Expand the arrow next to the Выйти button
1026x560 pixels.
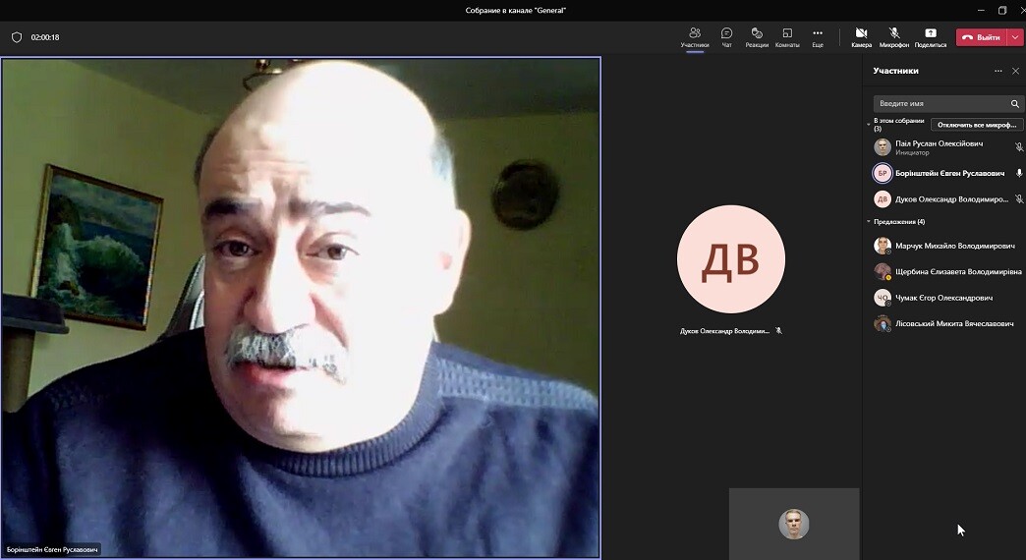[1015, 37]
